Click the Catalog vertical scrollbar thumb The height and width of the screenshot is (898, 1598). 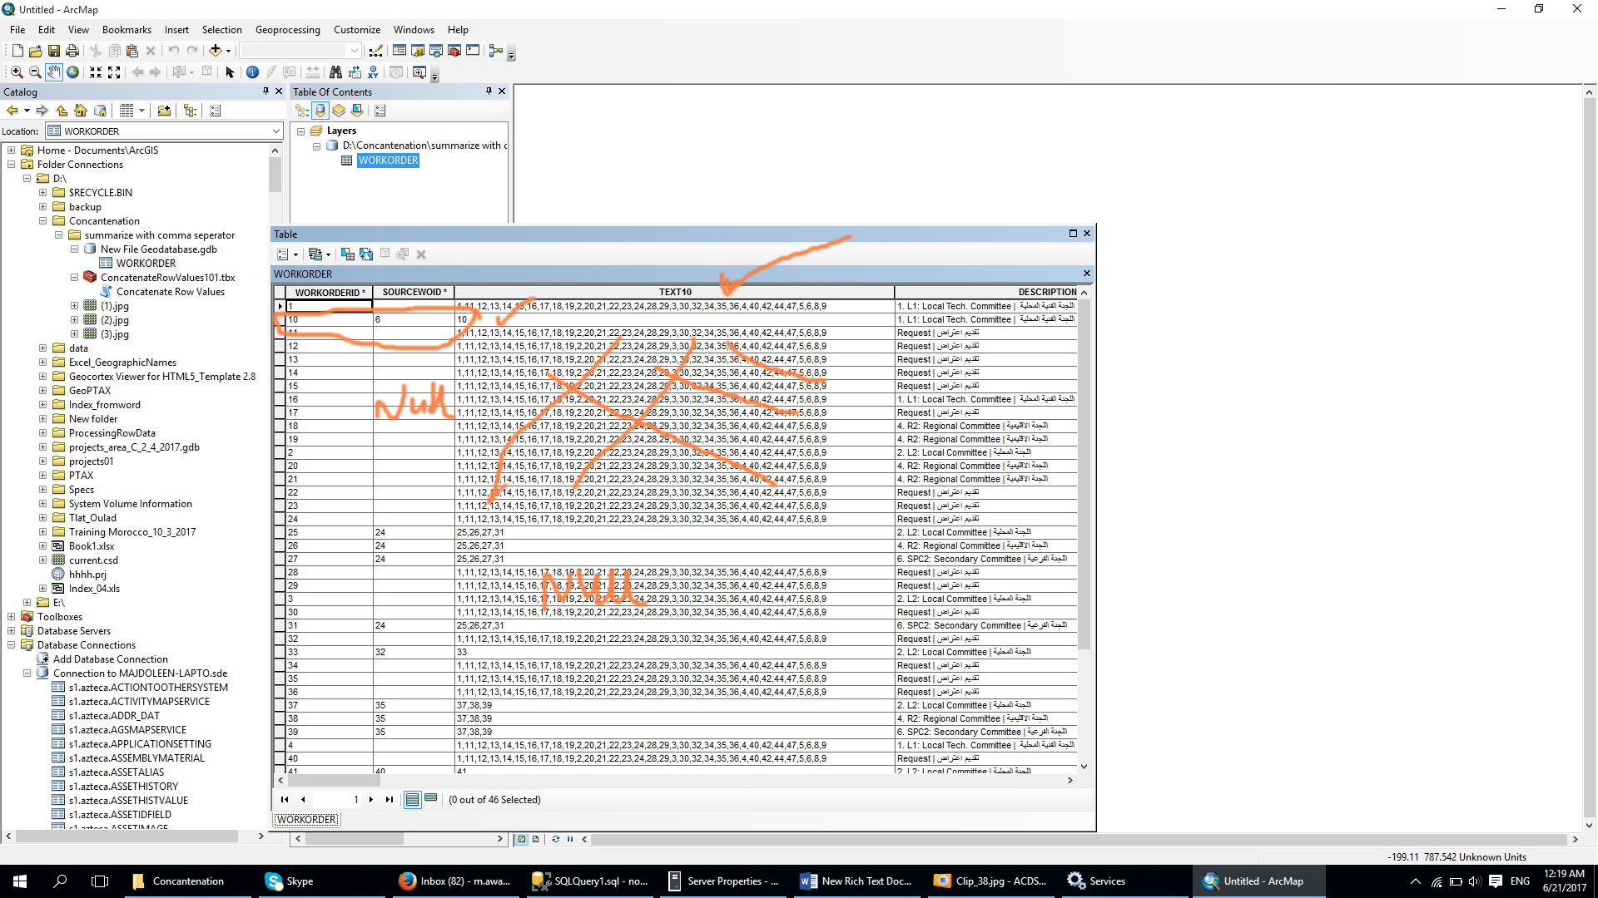(x=275, y=175)
